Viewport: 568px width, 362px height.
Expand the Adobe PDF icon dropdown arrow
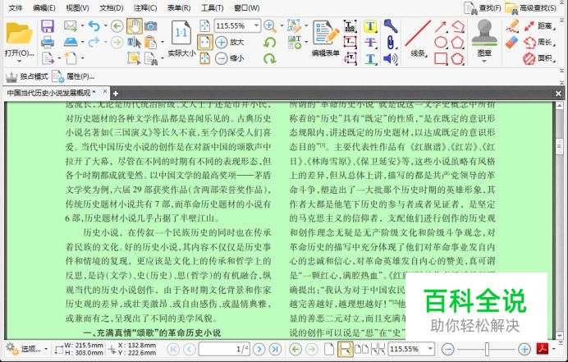(x=554, y=350)
